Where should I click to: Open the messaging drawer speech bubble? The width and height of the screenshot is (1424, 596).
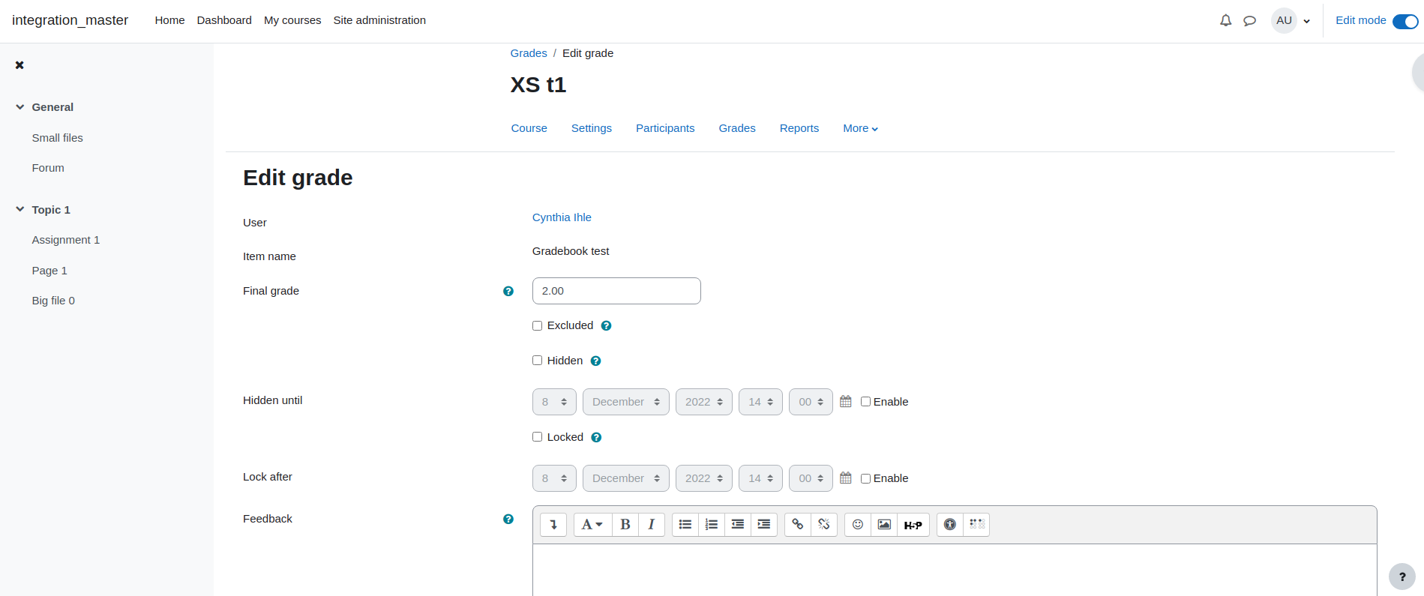[x=1249, y=21]
